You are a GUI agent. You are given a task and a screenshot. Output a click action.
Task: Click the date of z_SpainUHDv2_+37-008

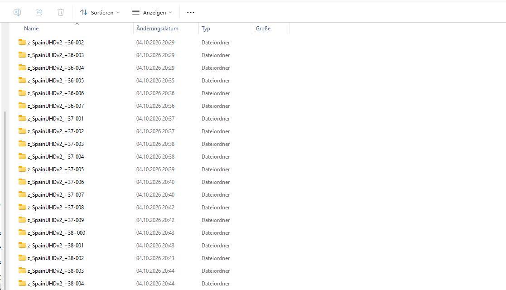coord(155,208)
